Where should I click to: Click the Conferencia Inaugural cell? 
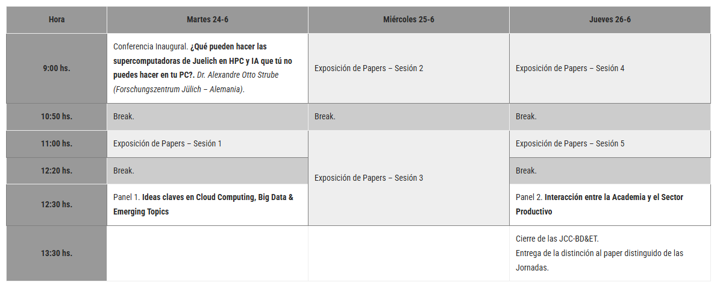click(x=208, y=68)
